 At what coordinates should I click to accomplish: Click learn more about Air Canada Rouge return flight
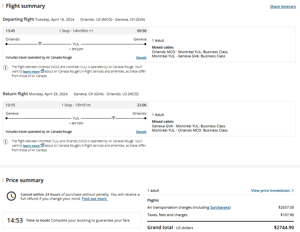click(x=31, y=145)
